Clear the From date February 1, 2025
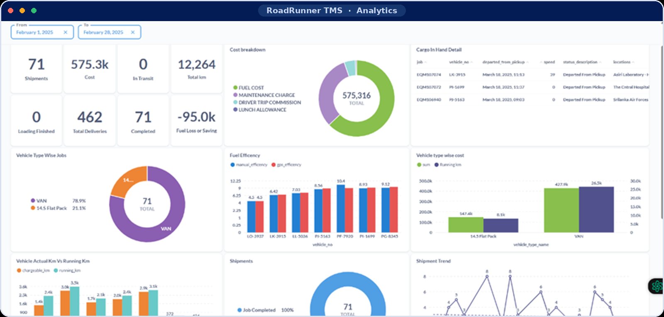 click(65, 32)
